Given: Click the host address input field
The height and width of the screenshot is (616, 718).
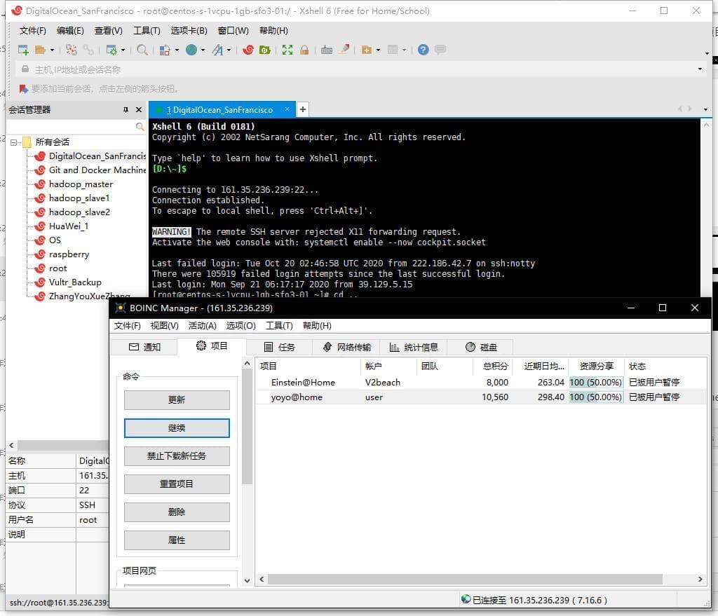Looking at the screenshot, I should [362, 69].
